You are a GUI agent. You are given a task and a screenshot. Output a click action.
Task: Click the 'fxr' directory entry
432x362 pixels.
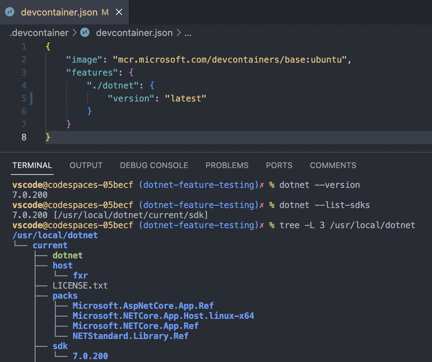click(x=80, y=276)
